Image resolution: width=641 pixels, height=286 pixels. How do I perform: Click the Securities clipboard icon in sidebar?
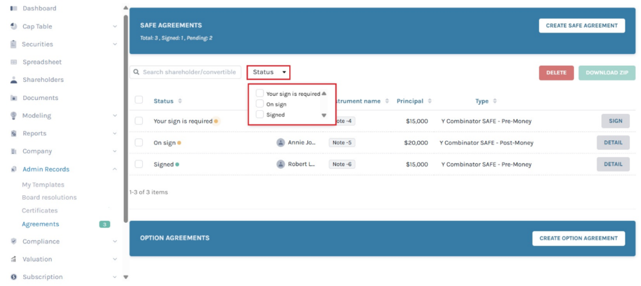click(14, 44)
